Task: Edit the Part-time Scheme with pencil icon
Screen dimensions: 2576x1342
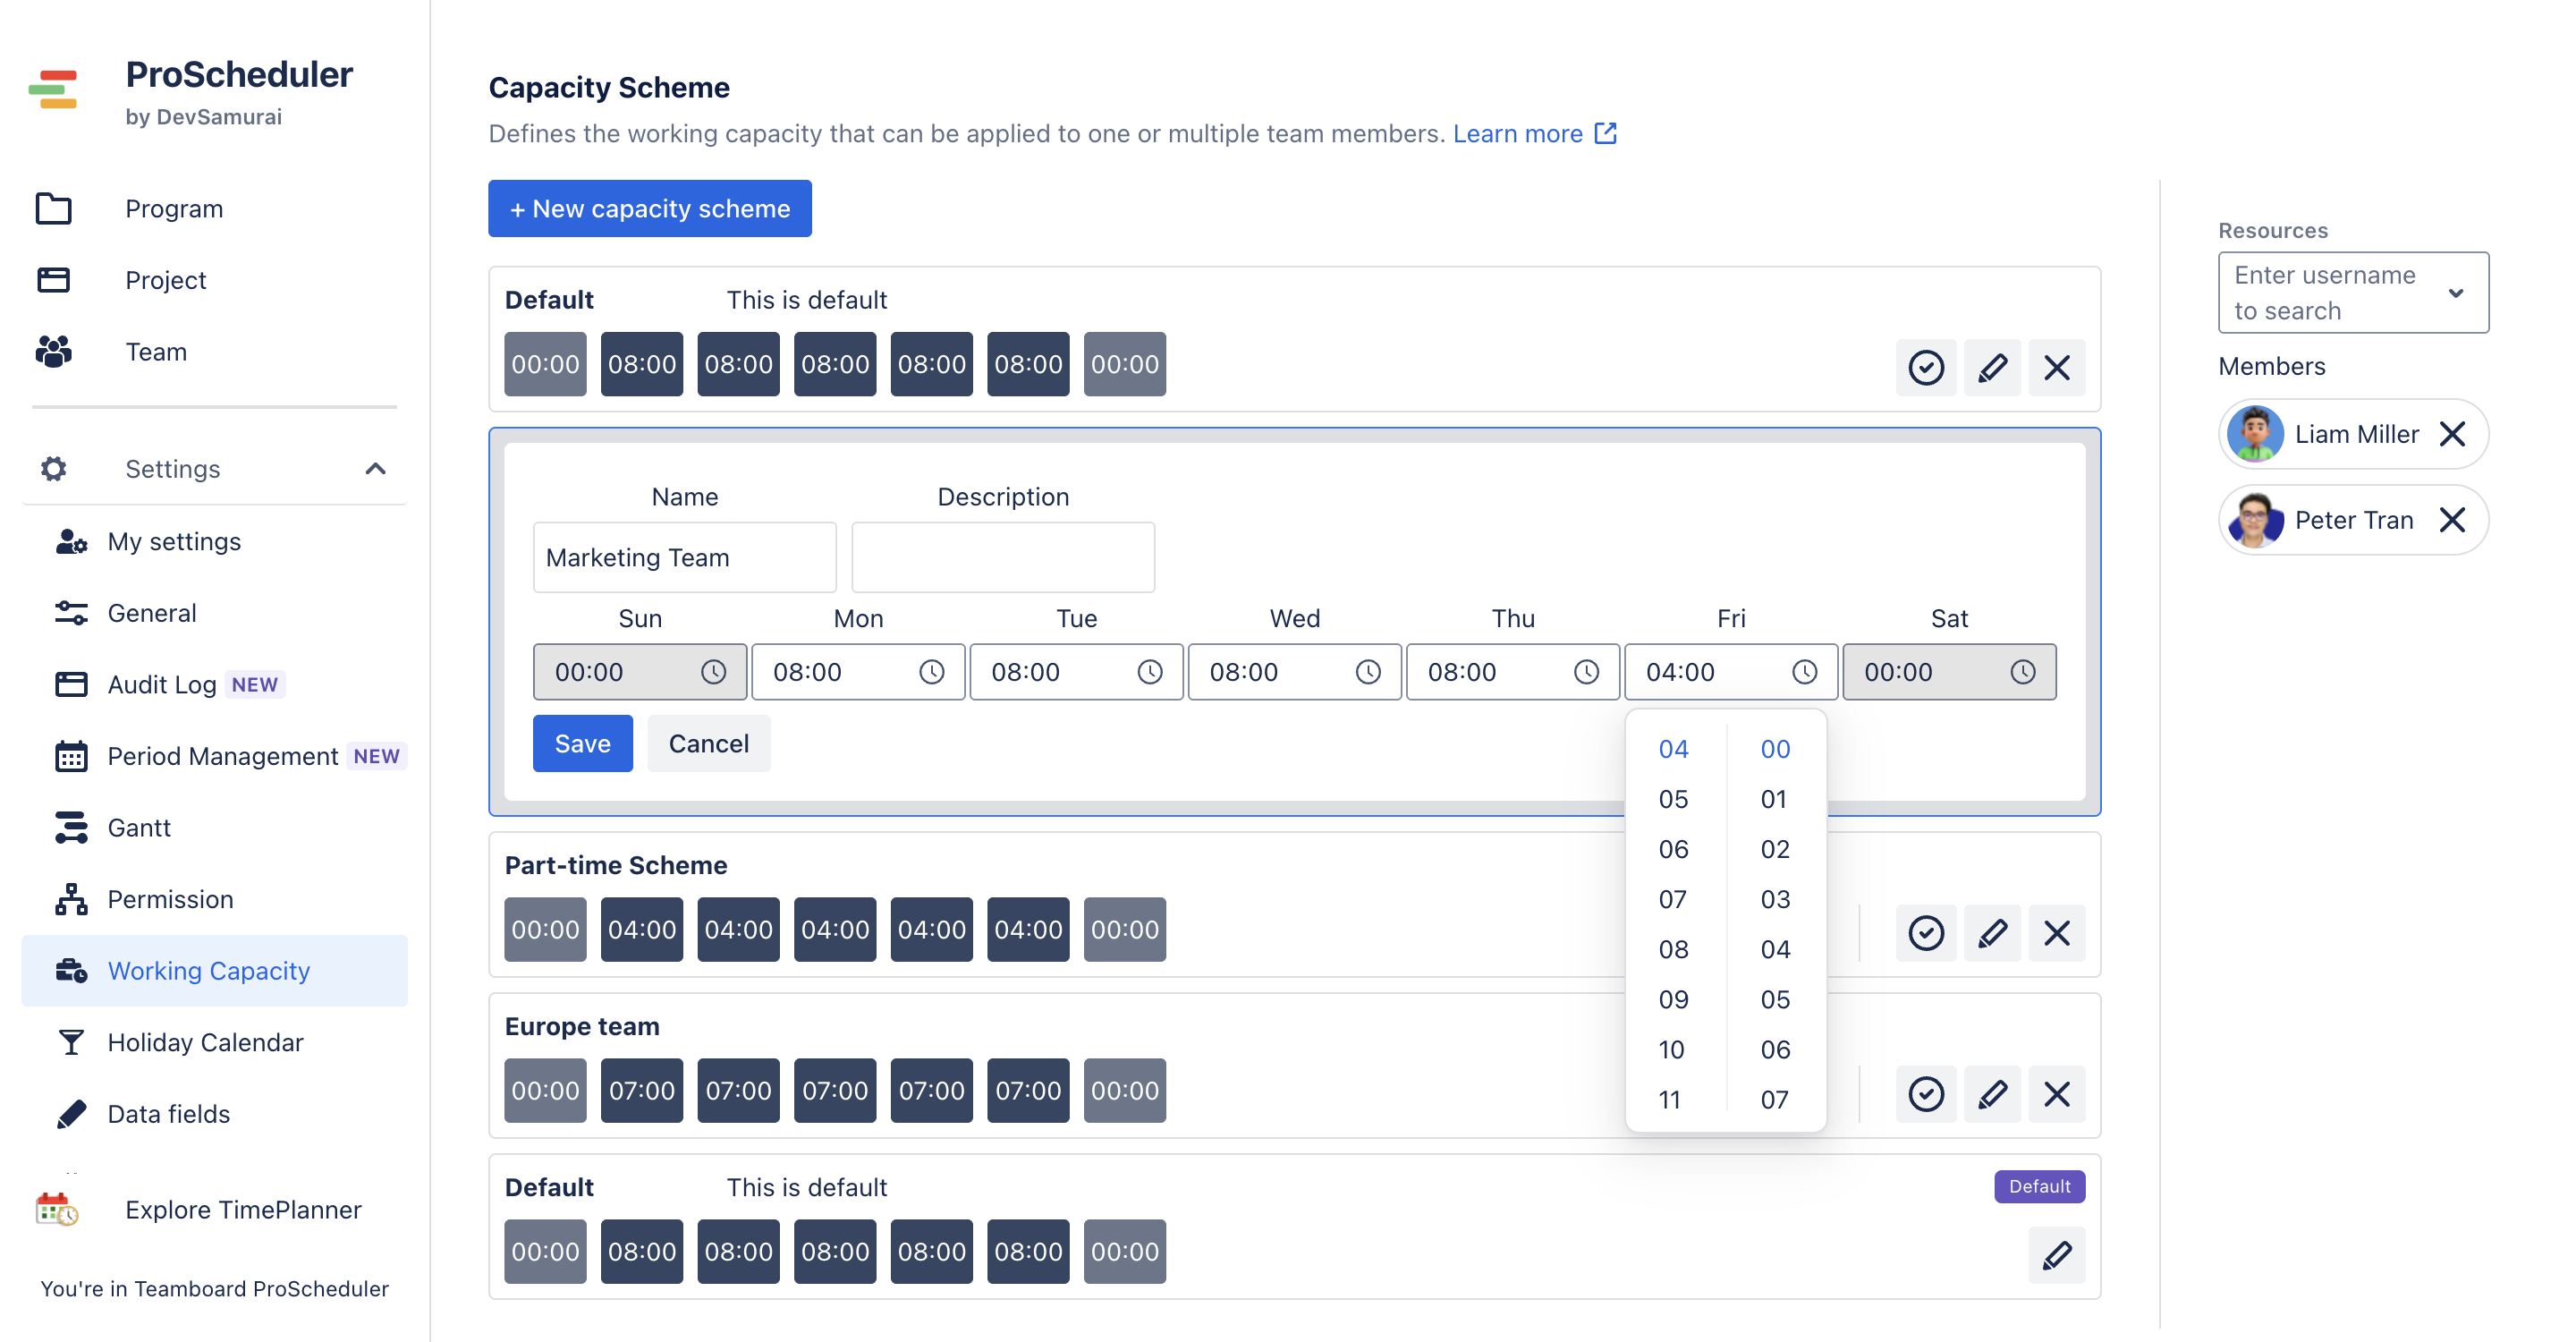Action: coord(1992,933)
